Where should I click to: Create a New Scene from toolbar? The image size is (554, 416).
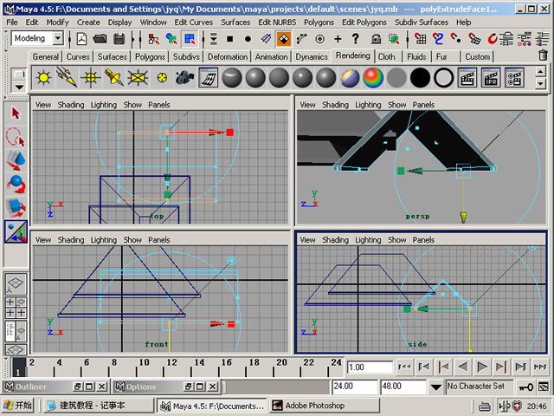[x=82, y=38]
